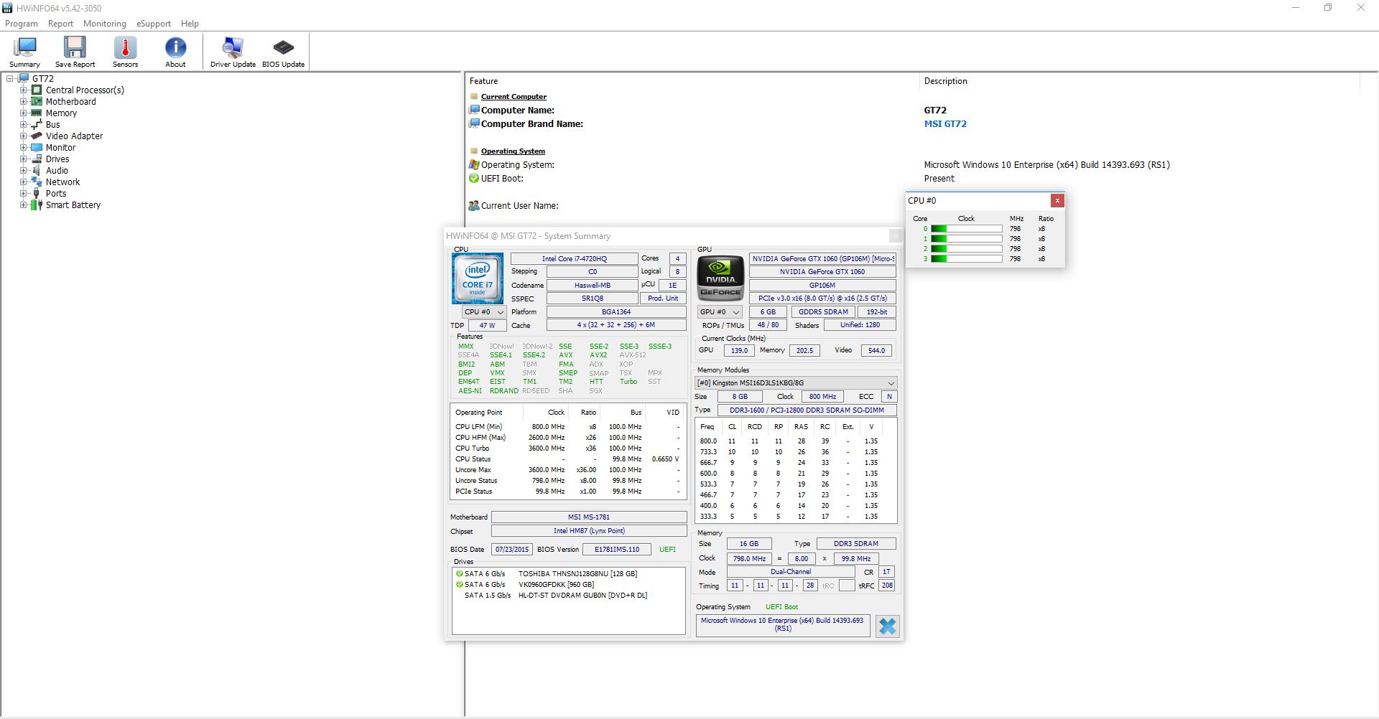This screenshot has height=719, width=1379.
Task: Select the Bus tree icon
Action: coord(37,125)
